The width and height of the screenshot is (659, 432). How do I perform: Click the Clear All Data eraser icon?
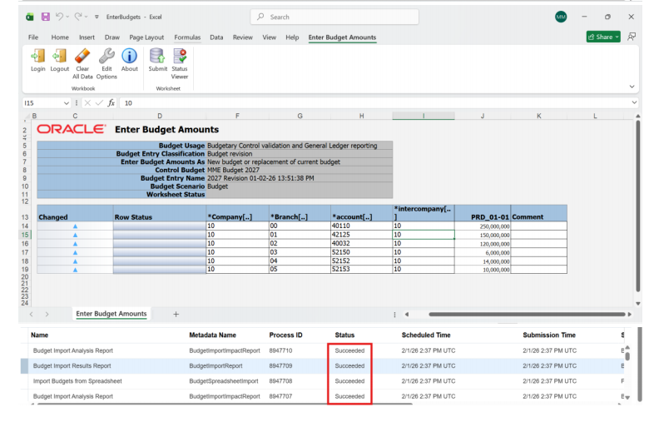82,57
